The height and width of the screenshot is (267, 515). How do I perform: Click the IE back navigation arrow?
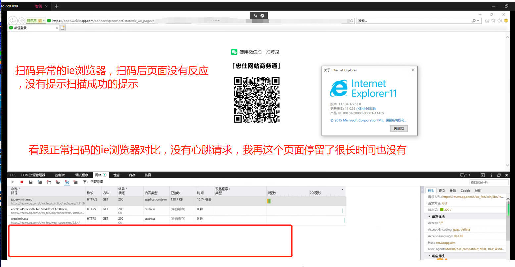click(x=13, y=21)
